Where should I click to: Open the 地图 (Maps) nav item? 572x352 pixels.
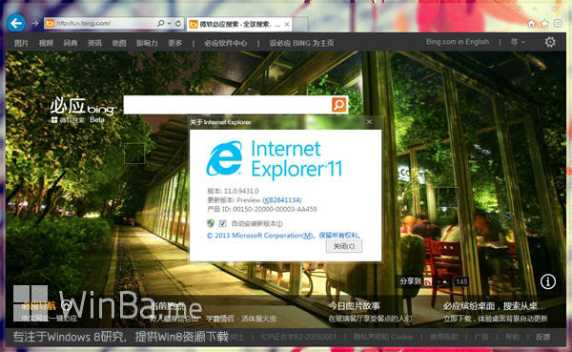tap(119, 43)
